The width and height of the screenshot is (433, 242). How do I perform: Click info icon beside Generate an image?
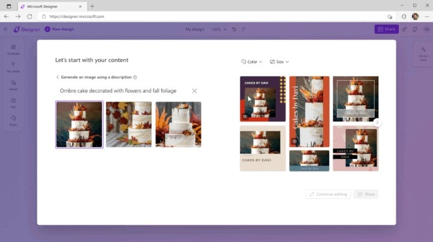135,77
